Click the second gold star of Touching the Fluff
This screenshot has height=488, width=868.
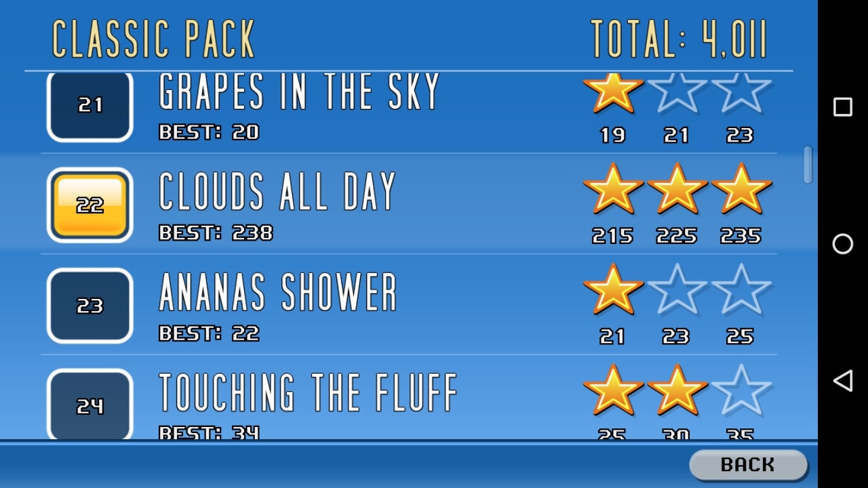click(x=676, y=390)
